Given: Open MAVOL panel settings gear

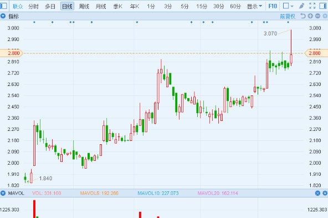Looking at the screenshot, I should 325,193.
